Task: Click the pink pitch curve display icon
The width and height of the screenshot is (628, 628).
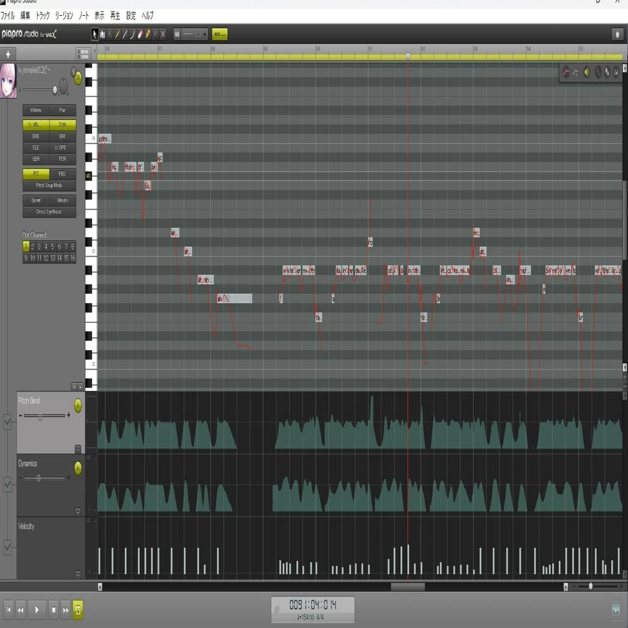Action: [566, 72]
